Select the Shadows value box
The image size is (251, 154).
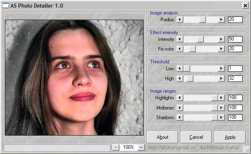235,118
